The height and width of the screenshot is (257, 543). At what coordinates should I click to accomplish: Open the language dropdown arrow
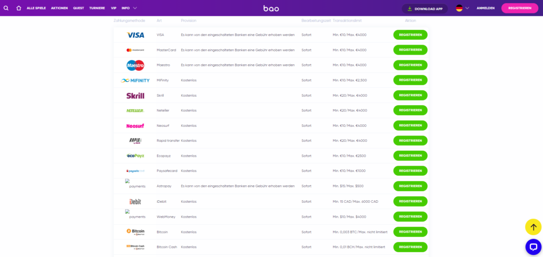[x=467, y=8]
